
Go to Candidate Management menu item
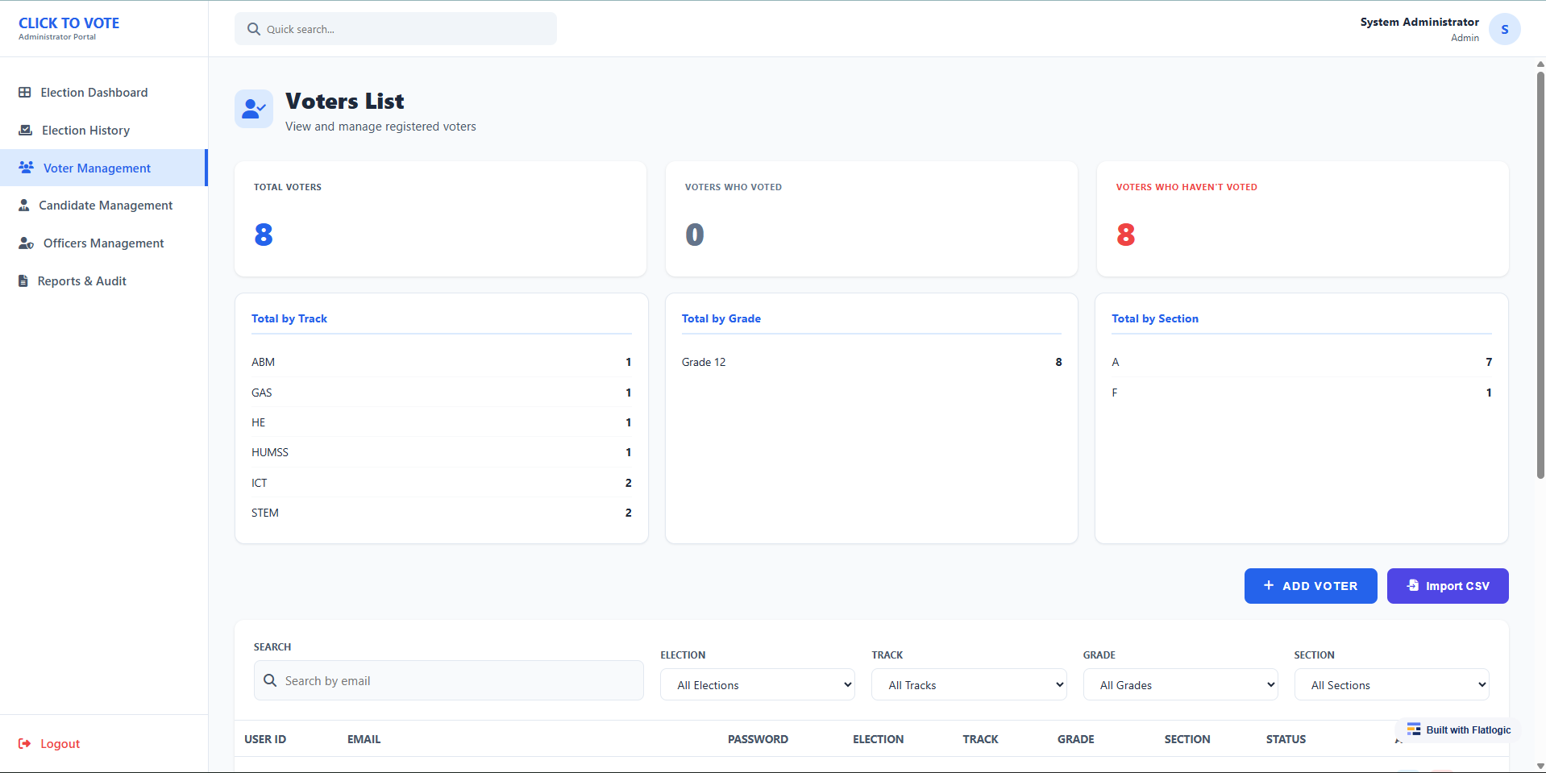106,206
